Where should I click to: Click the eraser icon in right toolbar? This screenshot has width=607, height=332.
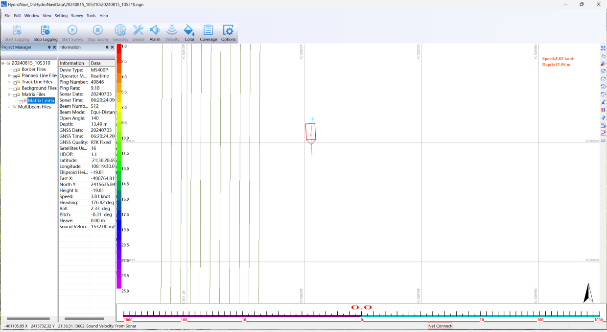(x=603, y=118)
